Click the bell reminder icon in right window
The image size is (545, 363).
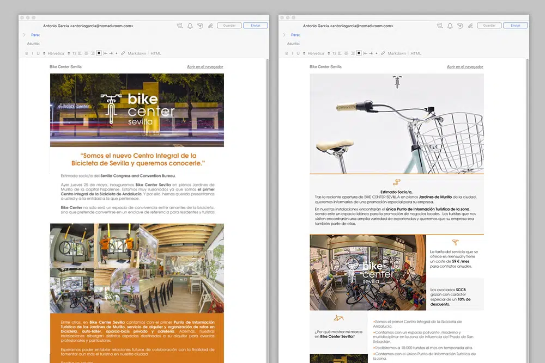tap(450, 26)
